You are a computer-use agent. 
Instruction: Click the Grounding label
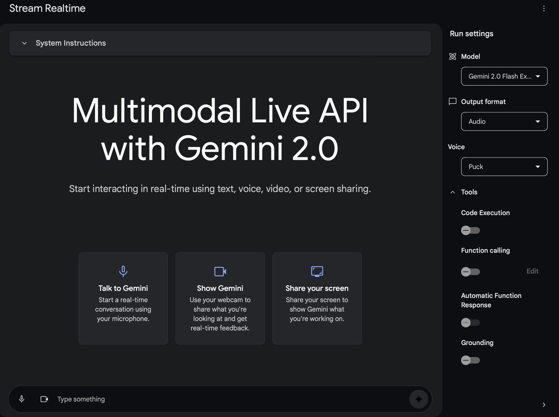coord(477,343)
